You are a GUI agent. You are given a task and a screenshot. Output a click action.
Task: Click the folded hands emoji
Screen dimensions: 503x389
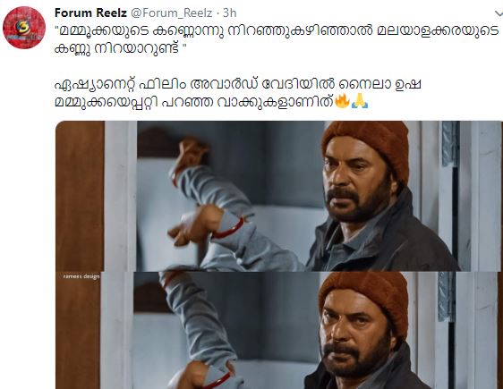[360, 101]
